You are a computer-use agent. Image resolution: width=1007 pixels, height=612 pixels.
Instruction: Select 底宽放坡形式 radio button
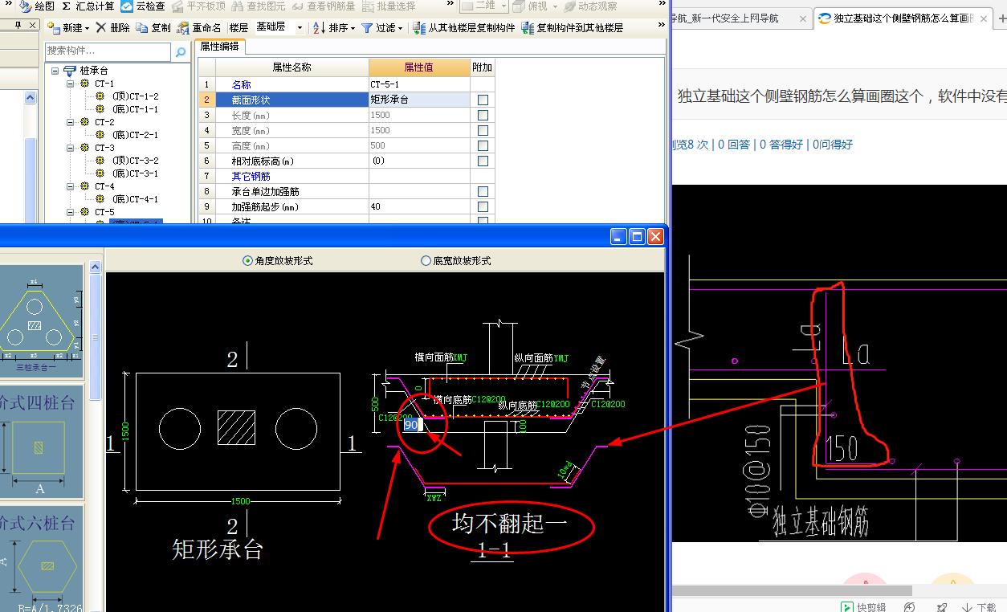(426, 261)
